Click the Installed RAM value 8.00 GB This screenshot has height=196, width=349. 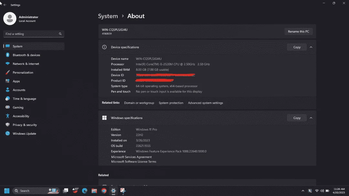pos(152,70)
